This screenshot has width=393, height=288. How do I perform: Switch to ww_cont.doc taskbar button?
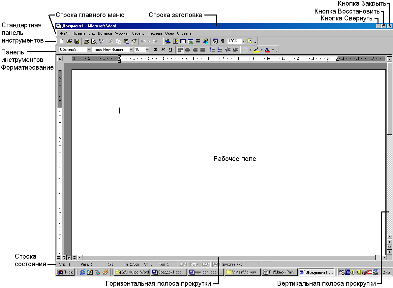point(206,272)
